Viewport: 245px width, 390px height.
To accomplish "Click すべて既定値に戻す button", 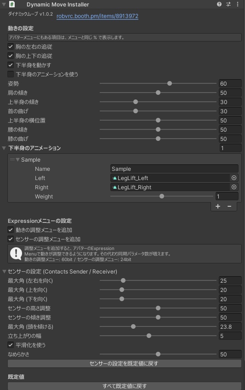I will point(125,386).
